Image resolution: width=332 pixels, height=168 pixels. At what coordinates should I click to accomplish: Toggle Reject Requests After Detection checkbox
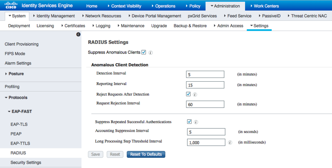188,94
